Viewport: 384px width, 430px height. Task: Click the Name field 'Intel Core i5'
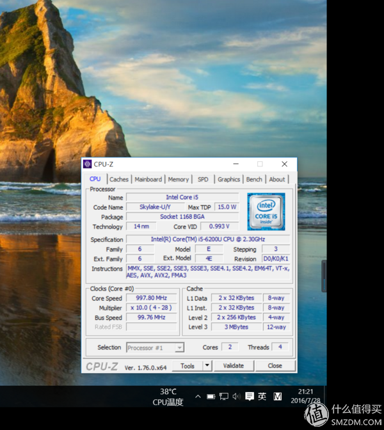[x=182, y=197]
